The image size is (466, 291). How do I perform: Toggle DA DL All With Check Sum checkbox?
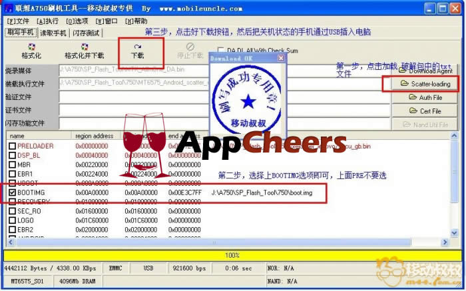(221, 50)
